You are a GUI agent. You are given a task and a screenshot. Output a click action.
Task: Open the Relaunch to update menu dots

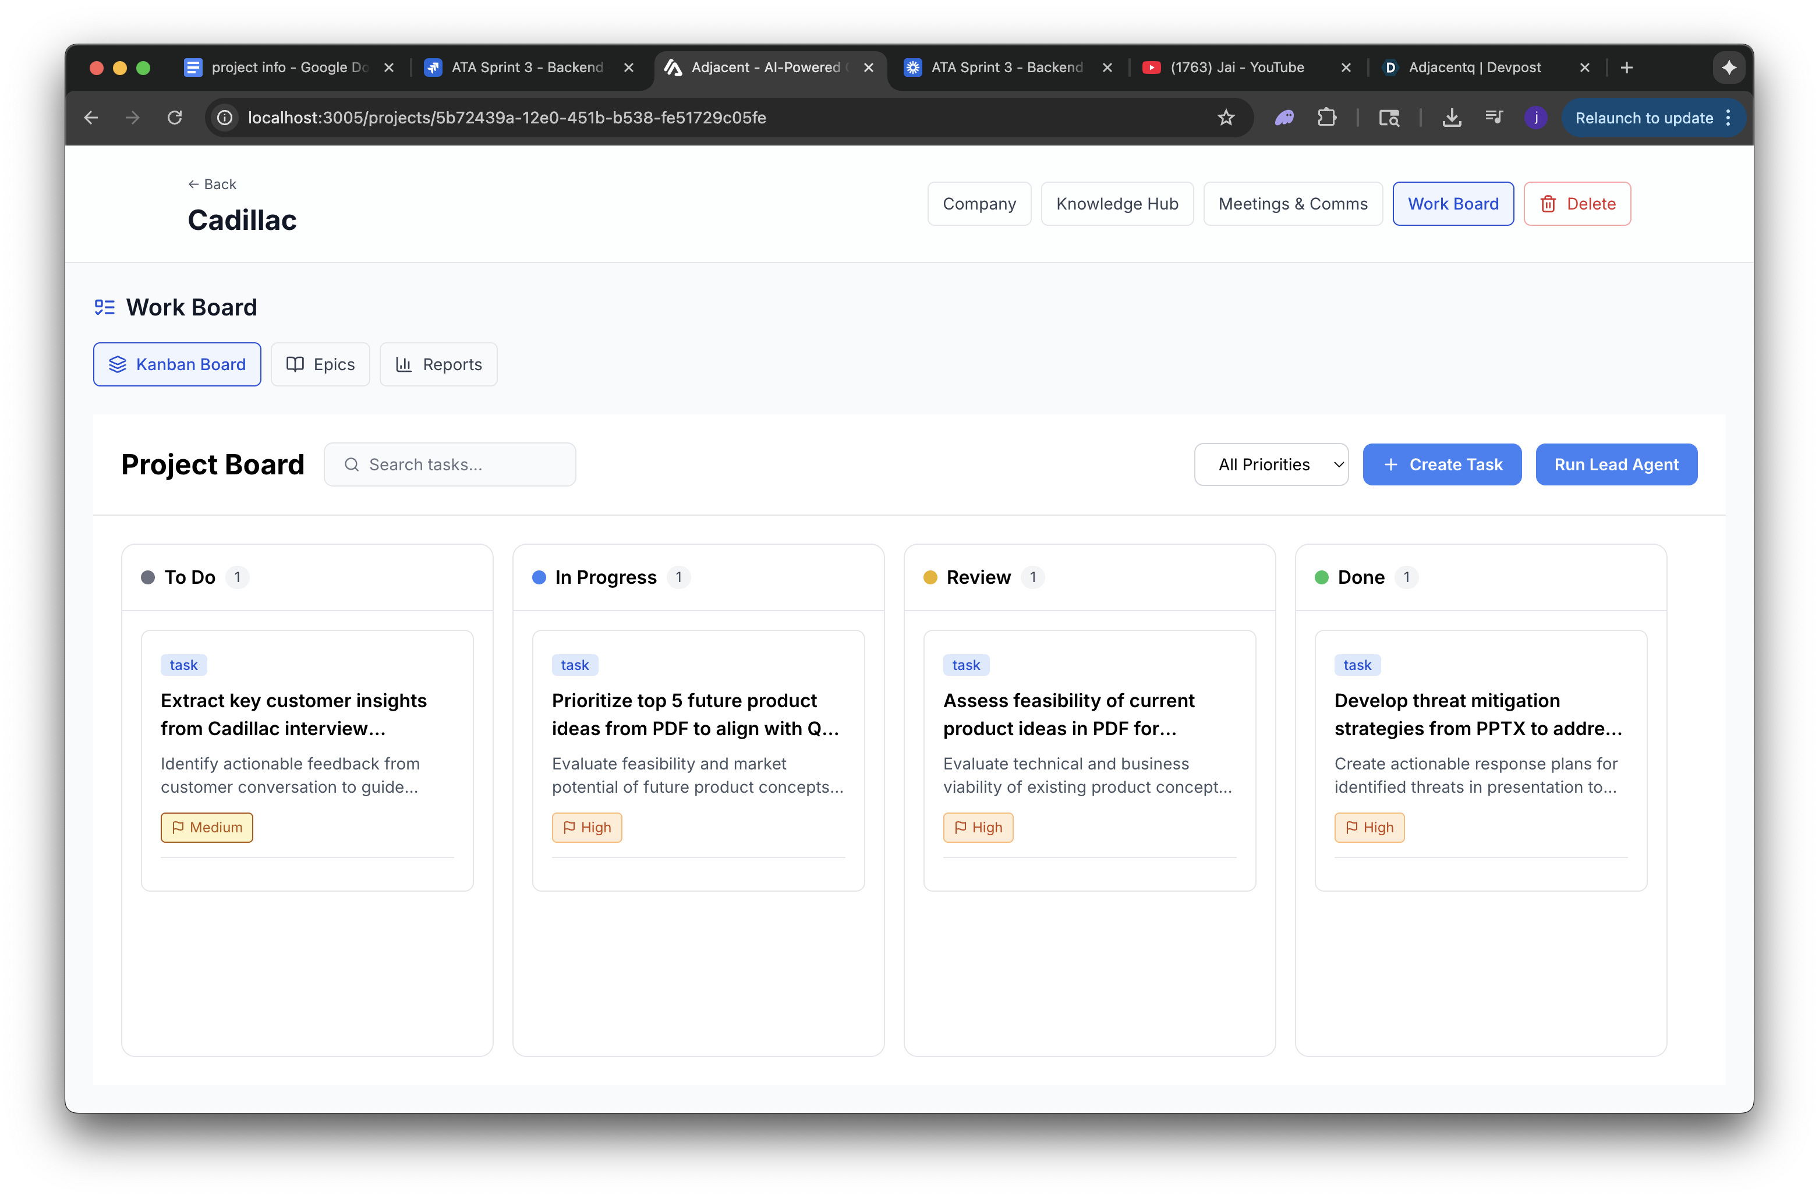(x=1728, y=118)
